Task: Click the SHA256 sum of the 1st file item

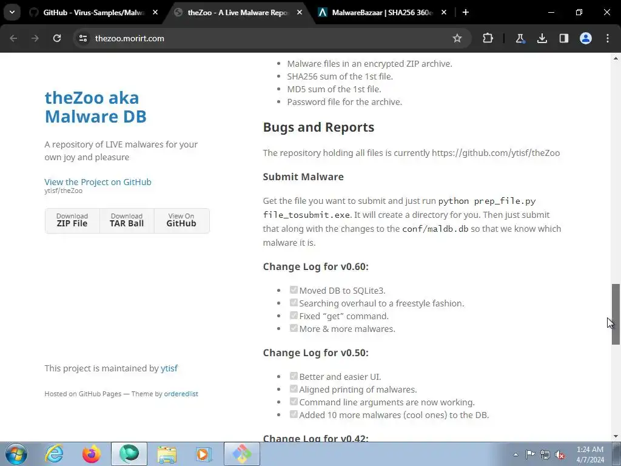Action: (x=340, y=76)
